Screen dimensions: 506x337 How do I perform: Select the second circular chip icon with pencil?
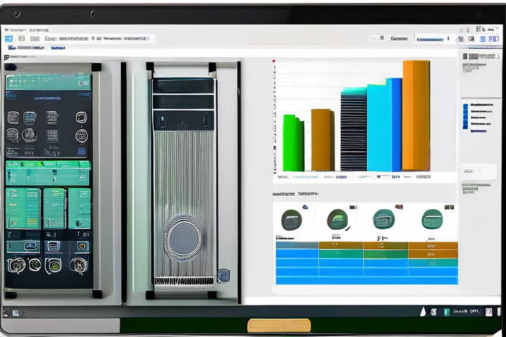(337, 220)
